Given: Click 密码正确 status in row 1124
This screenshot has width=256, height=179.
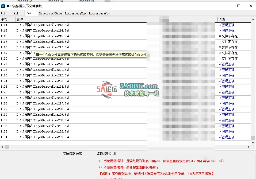Looking at the screenshot, I should coord(227,81).
